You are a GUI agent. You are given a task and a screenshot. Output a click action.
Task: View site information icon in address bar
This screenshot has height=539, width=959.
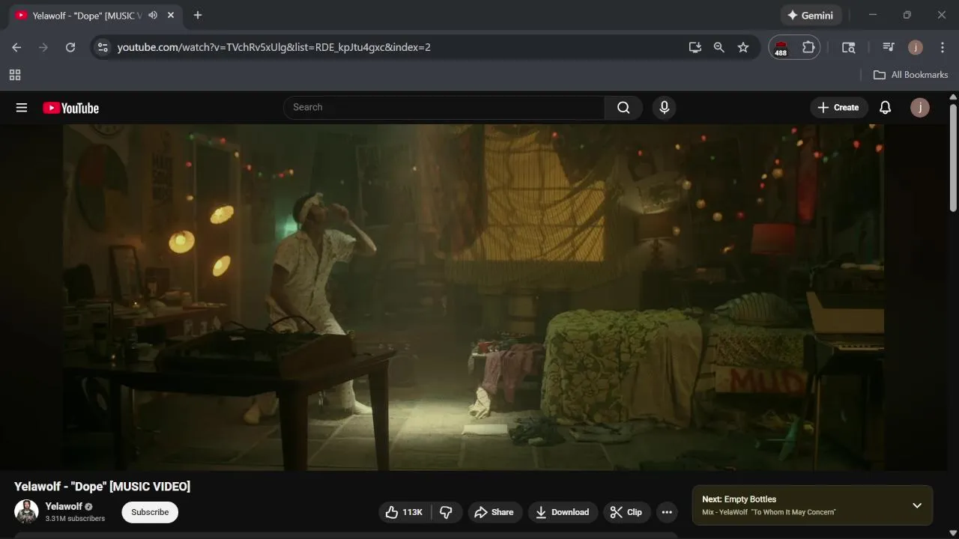103,47
